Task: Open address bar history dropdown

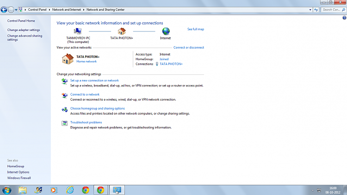Action: [x=310, y=10]
